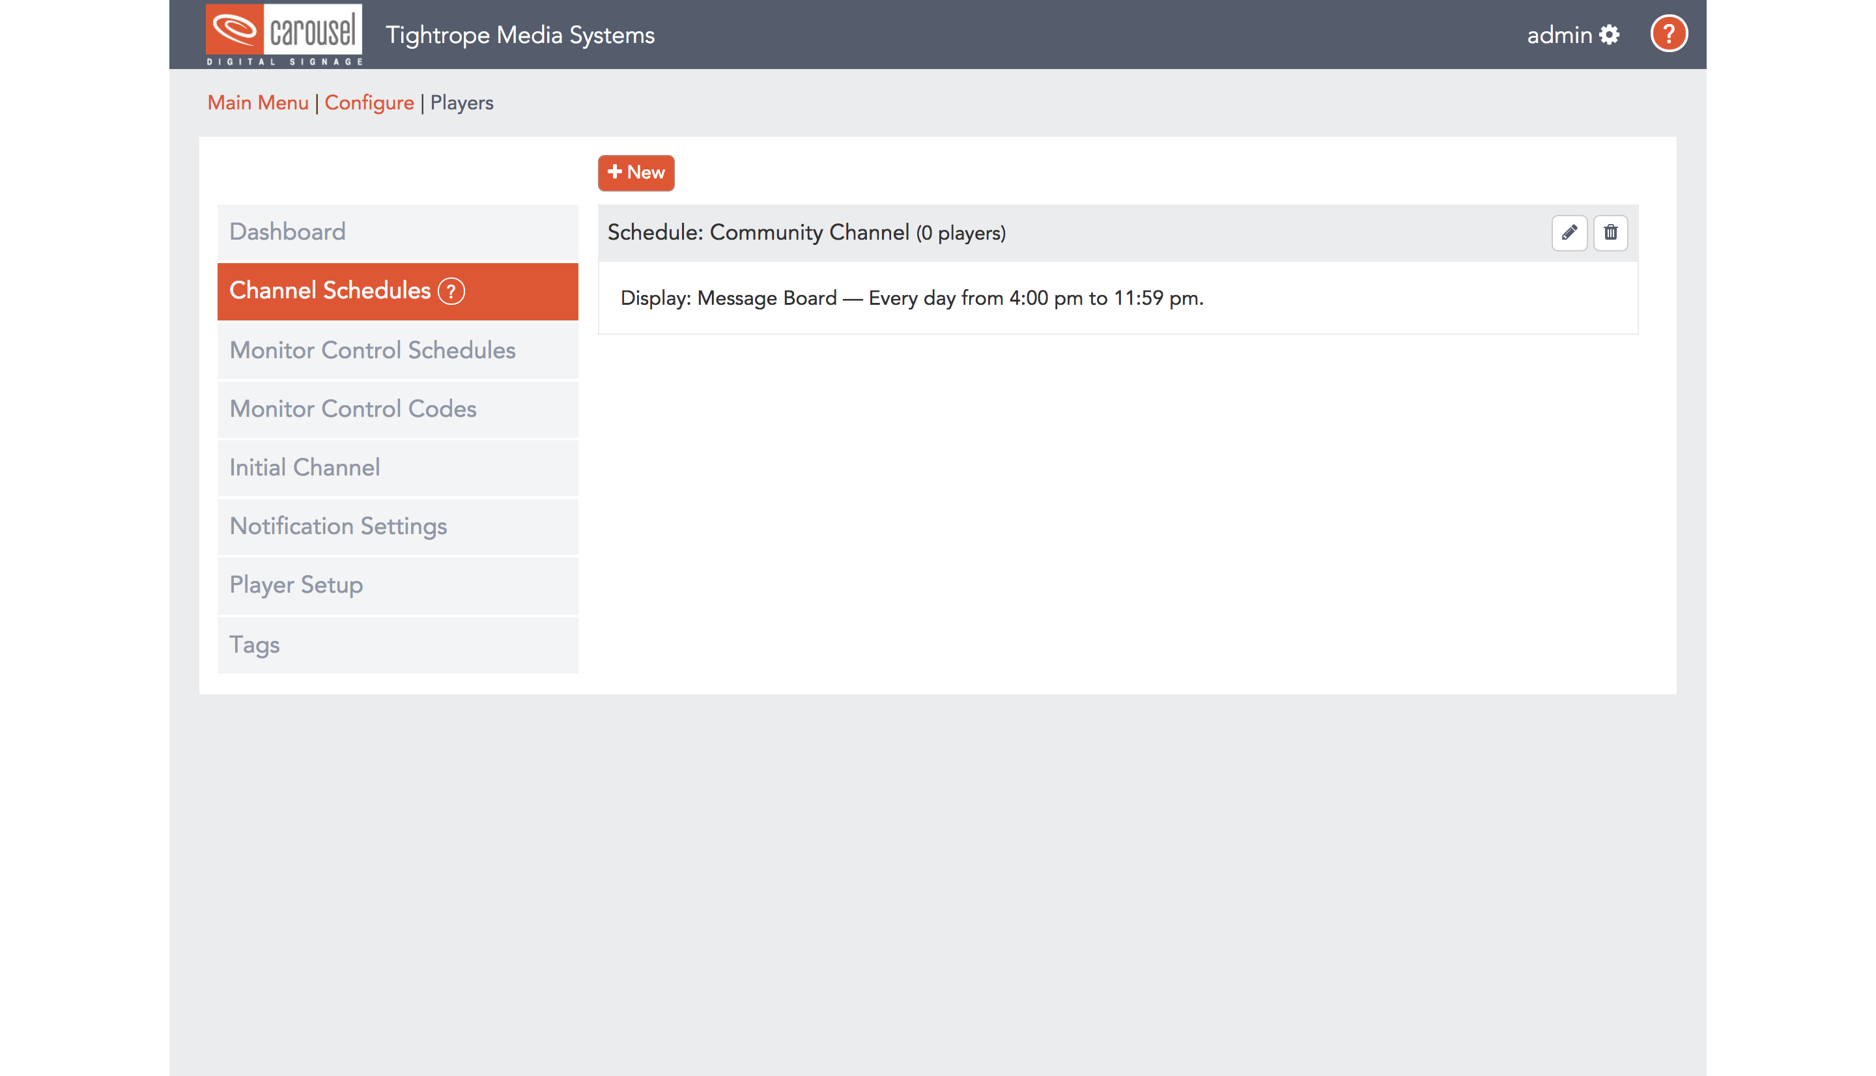
Task: Click the Carousel Digital Signage logo
Action: tap(284, 35)
